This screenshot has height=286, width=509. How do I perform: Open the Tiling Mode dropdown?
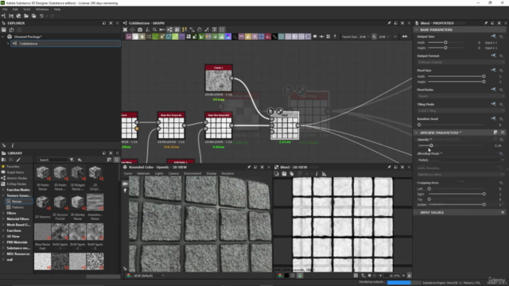pos(460,110)
